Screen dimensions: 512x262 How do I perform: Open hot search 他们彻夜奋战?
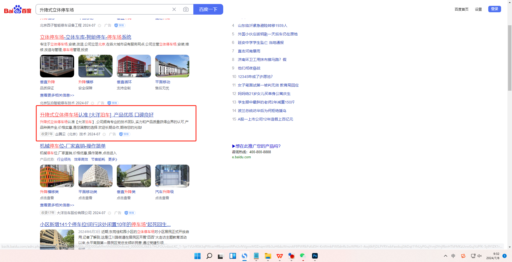click(249, 68)
